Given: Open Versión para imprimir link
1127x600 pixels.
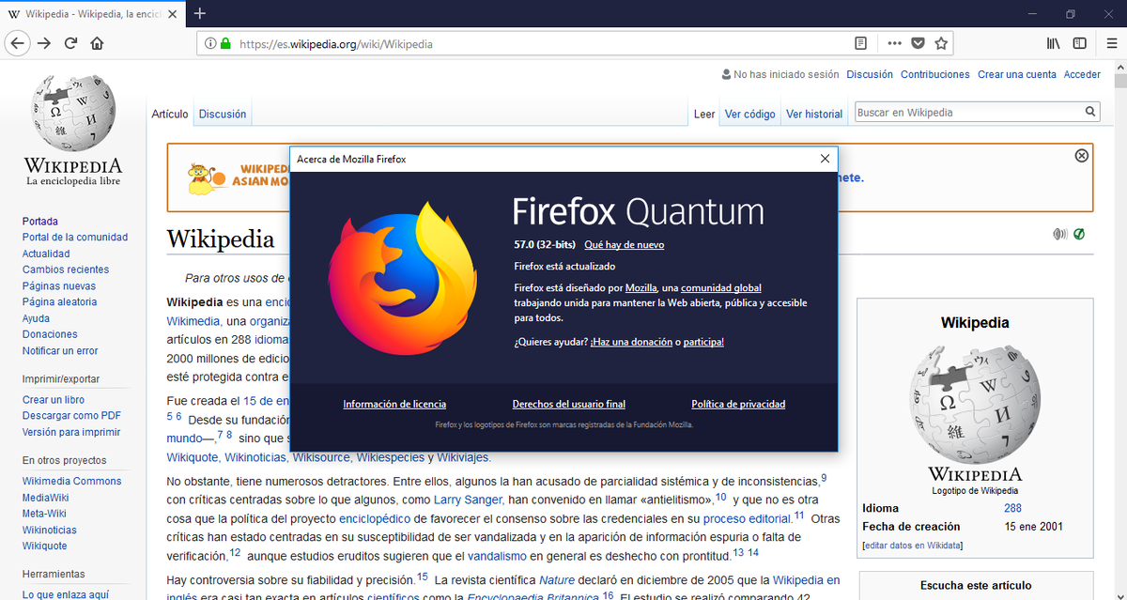Looking at the screenshot, I should point(71,433).
